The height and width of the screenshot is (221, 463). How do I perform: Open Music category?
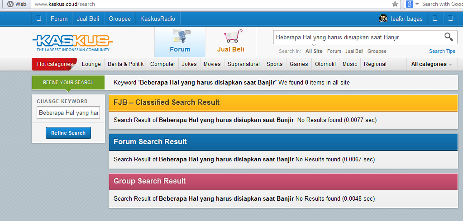[x=350, y=64]
